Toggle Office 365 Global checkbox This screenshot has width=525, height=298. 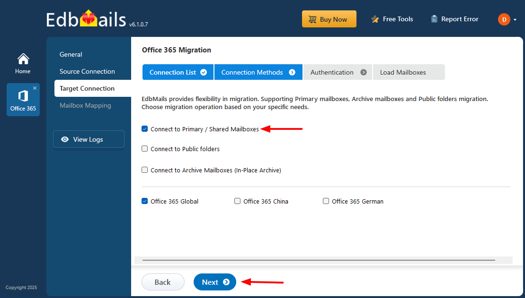pos(145,201)
